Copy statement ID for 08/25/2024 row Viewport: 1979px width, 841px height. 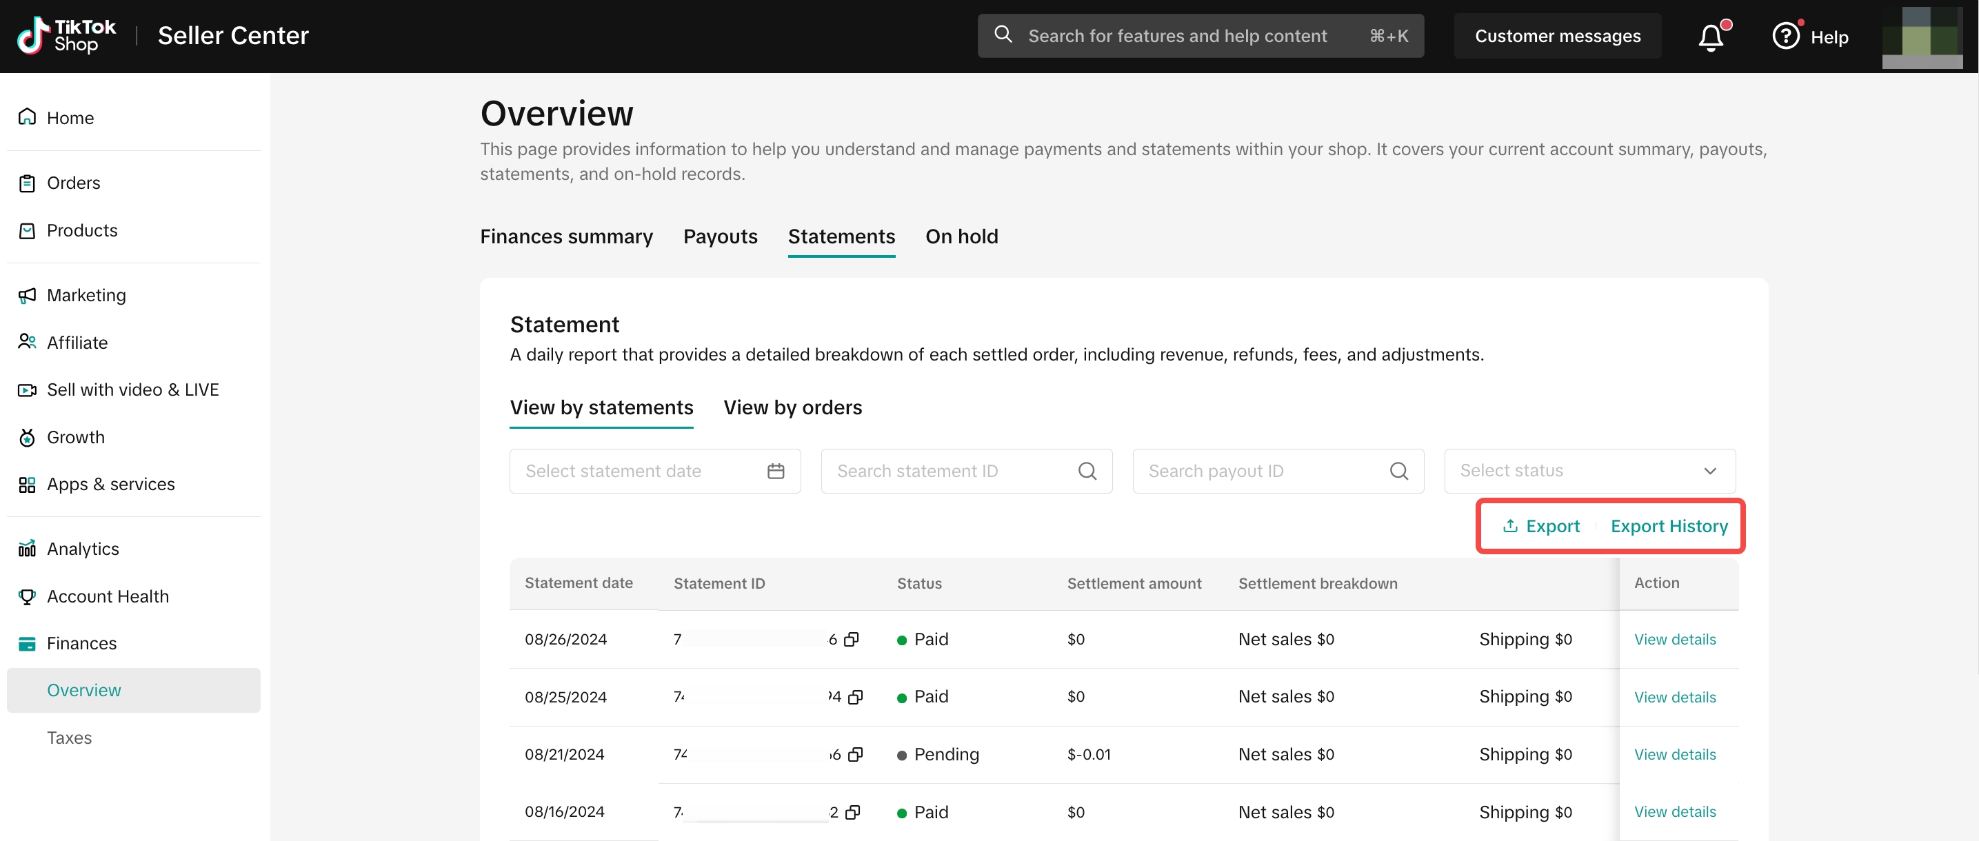(855, 697)
